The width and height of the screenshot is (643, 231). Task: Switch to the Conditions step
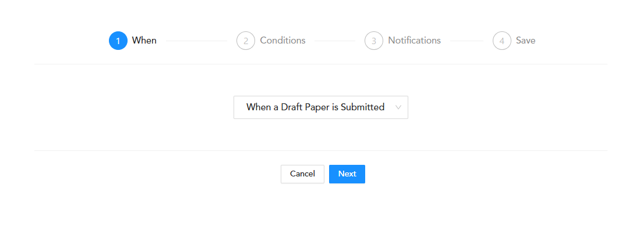click(x=282, y=41)
